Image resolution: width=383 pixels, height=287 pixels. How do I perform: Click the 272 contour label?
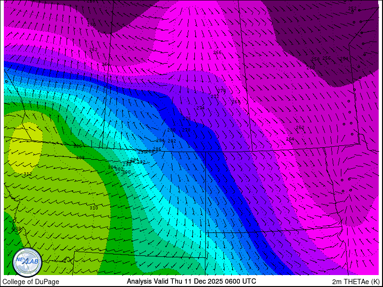pyautogui.click(x=215, y=97)
